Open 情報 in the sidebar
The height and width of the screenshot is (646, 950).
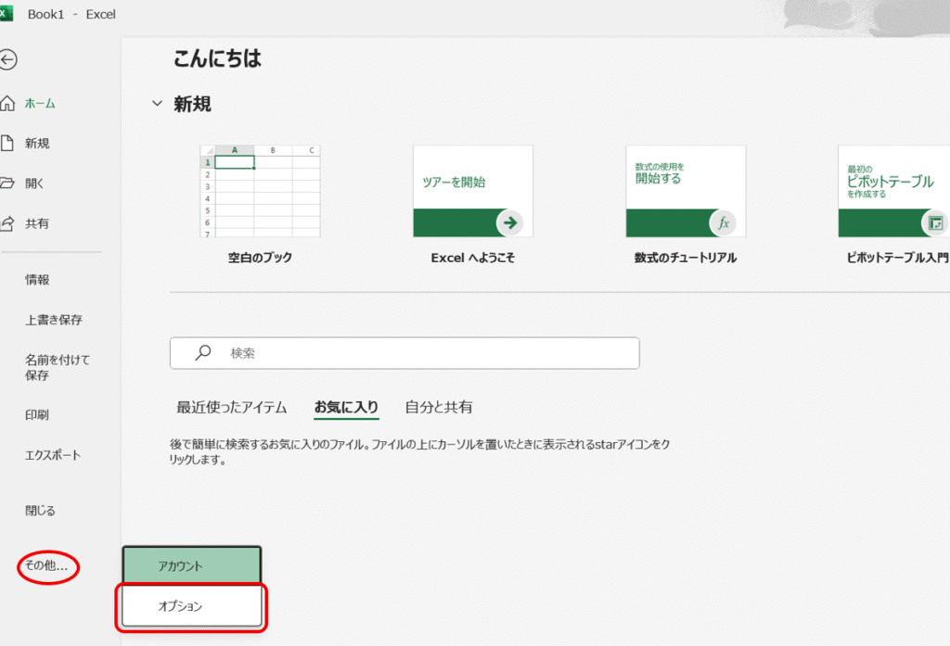coord(37,280)
